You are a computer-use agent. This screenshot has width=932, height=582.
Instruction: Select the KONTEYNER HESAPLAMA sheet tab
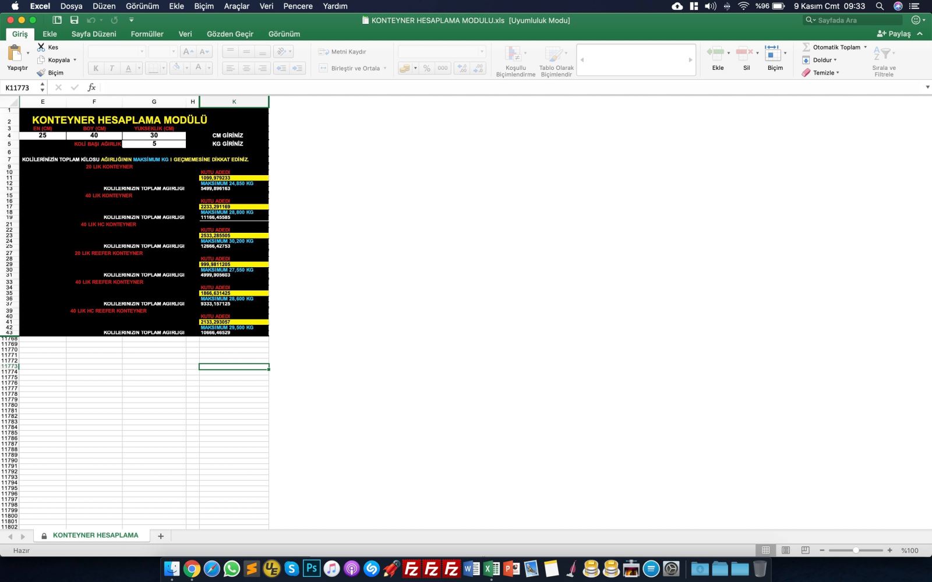[96, 535]
